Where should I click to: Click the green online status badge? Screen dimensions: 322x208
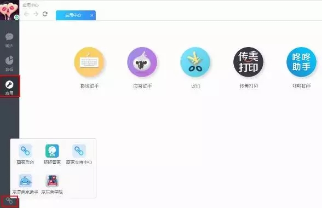16,18
